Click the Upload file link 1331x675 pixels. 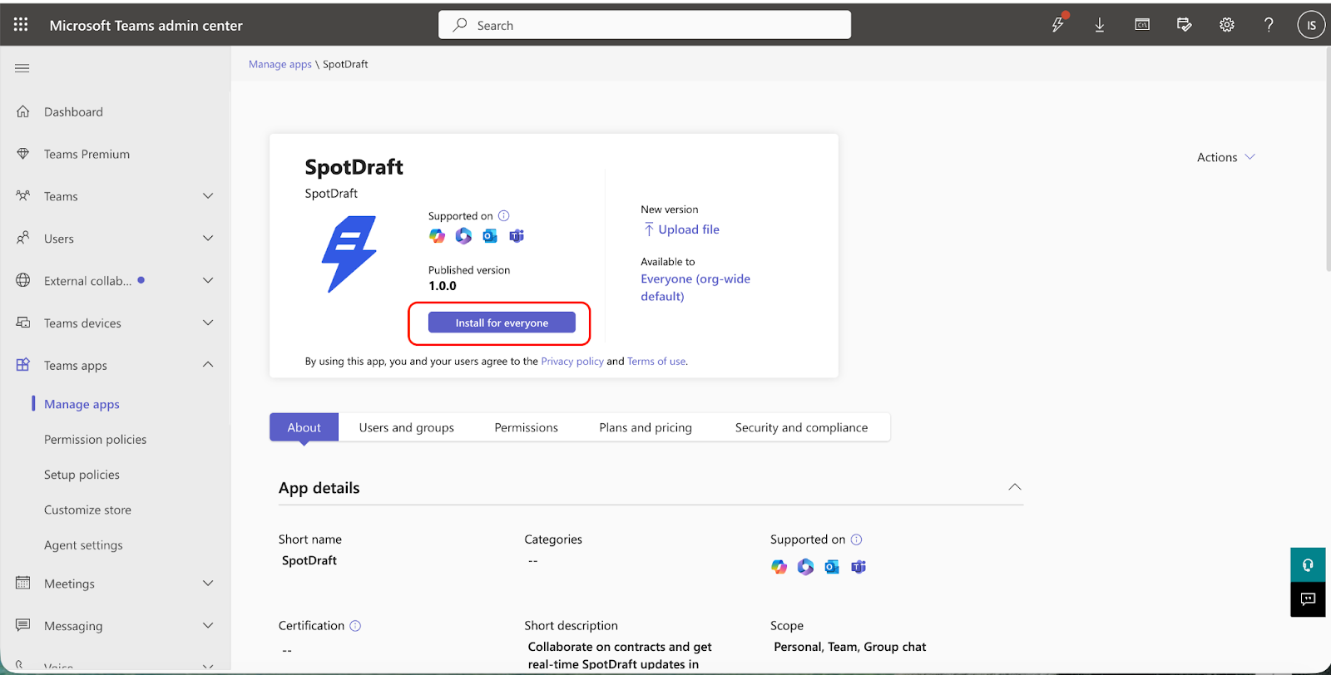[x=688, y=229]
